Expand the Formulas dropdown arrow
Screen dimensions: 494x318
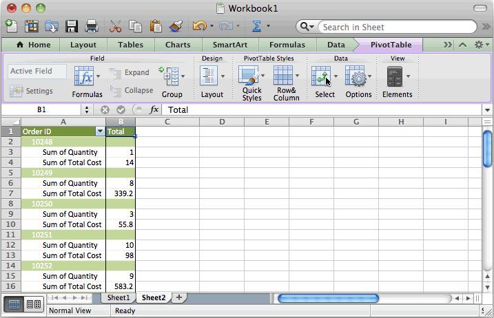(98, 76)
